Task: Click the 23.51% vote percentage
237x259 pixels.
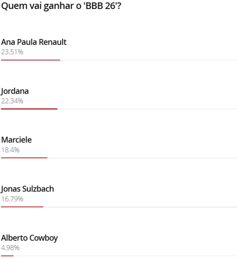Action: pyautogui.click(x=12, y=52)
